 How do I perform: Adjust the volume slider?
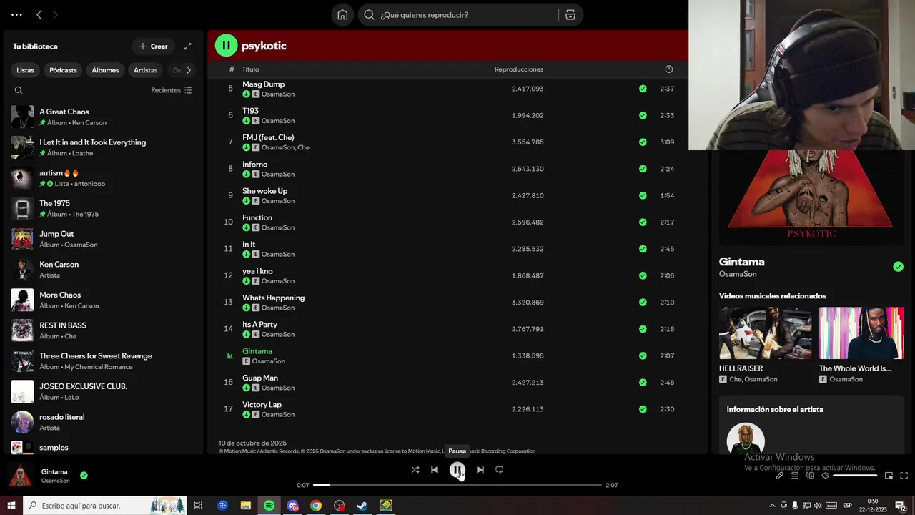point(855,476)
